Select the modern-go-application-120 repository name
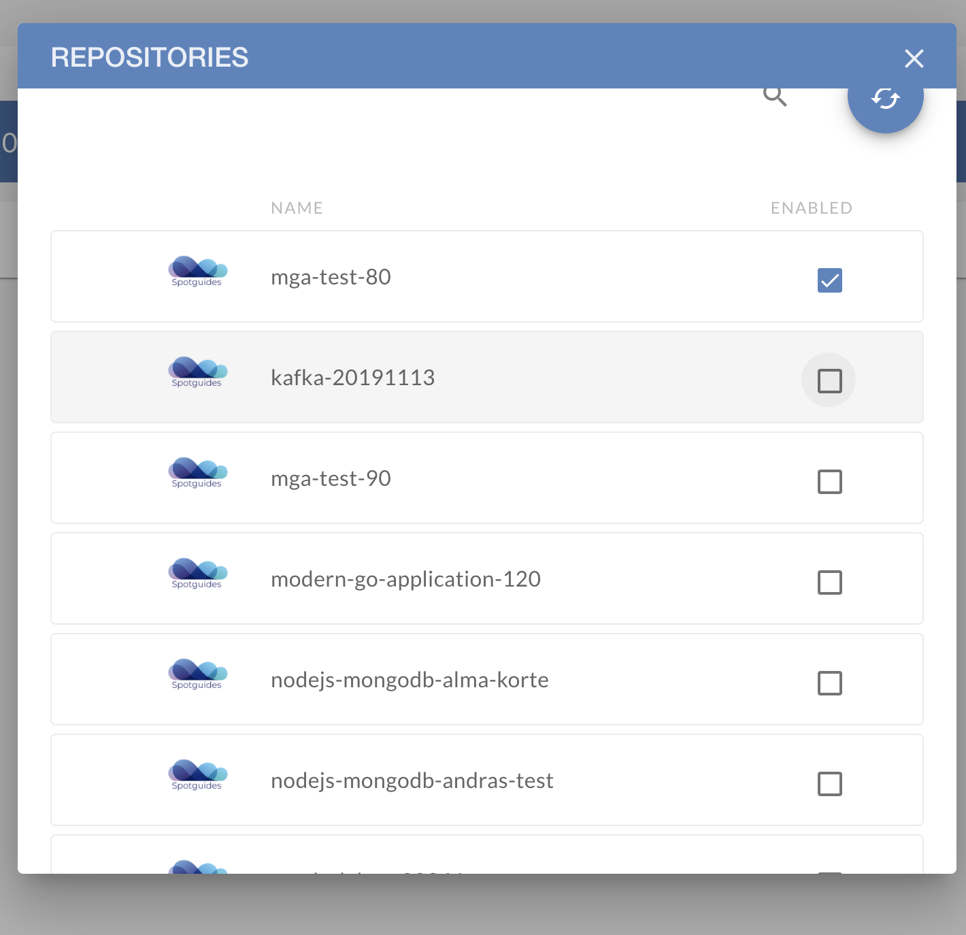Viewport: 966px width, 935px height. click(405, 579)
